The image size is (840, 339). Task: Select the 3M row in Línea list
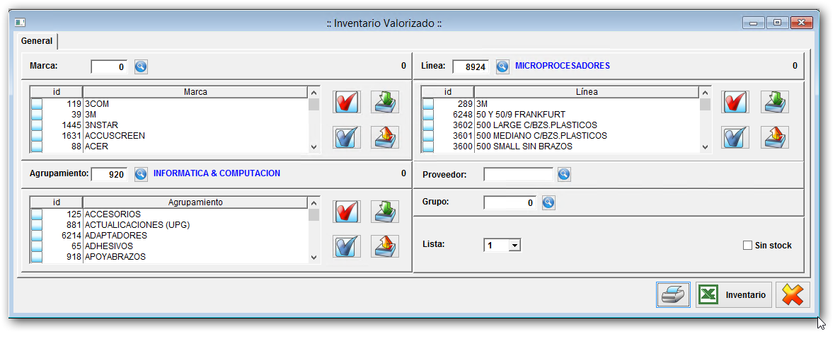[x=560, y=104]
